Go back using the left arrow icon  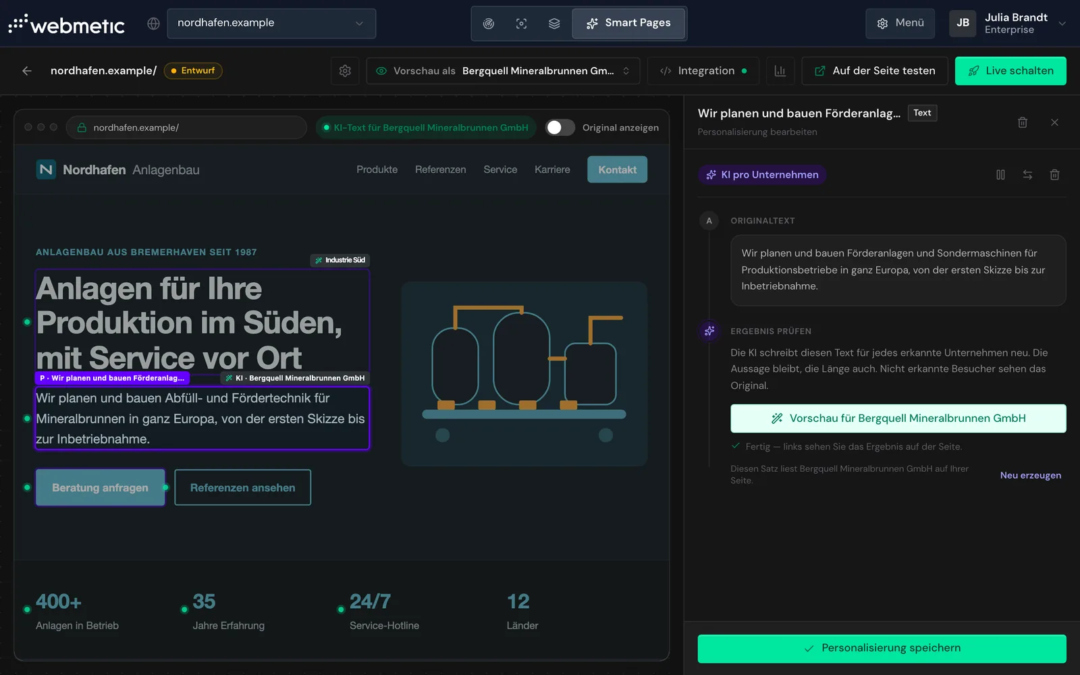point(27,71)
